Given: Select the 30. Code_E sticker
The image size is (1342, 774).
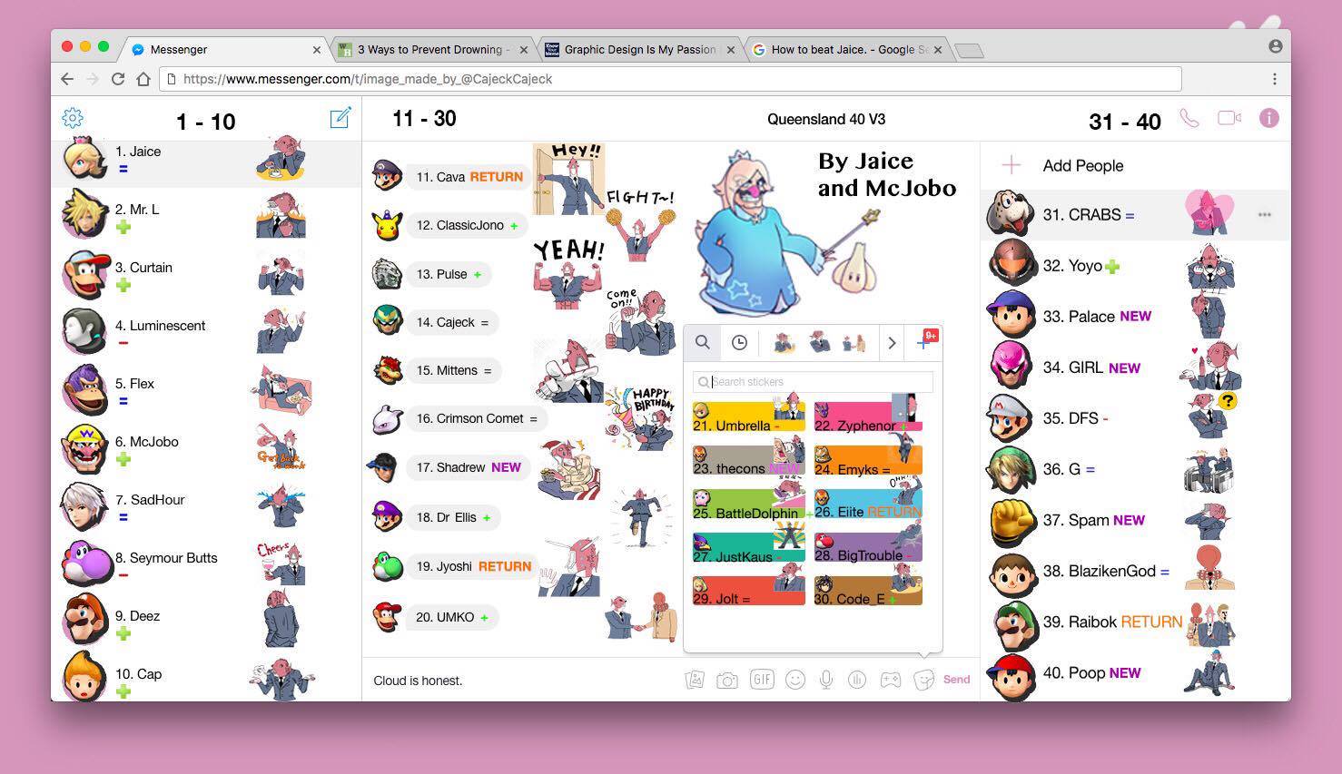Looking at the screenshot, I should 868,588.
